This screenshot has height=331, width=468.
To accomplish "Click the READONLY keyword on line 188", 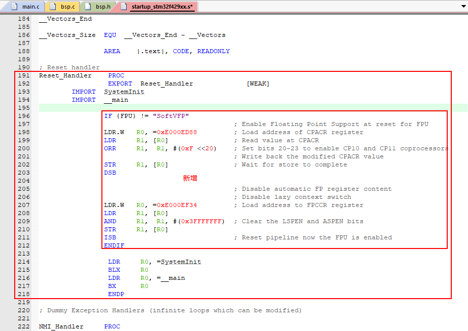I will pos(213,51).
